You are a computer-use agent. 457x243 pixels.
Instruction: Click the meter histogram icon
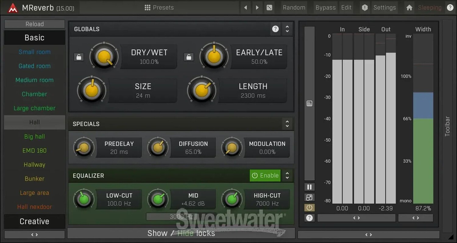click(309, 104)
